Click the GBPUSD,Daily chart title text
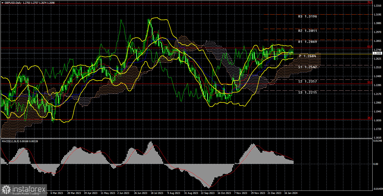383x196 pixels. (13, 2)
